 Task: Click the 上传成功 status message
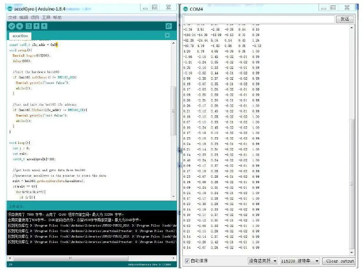point(16,206)
